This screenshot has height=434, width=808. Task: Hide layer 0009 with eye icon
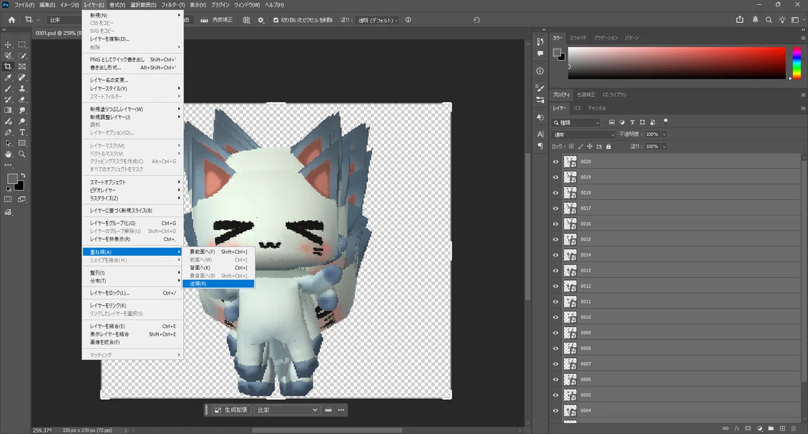coord(555,332)
